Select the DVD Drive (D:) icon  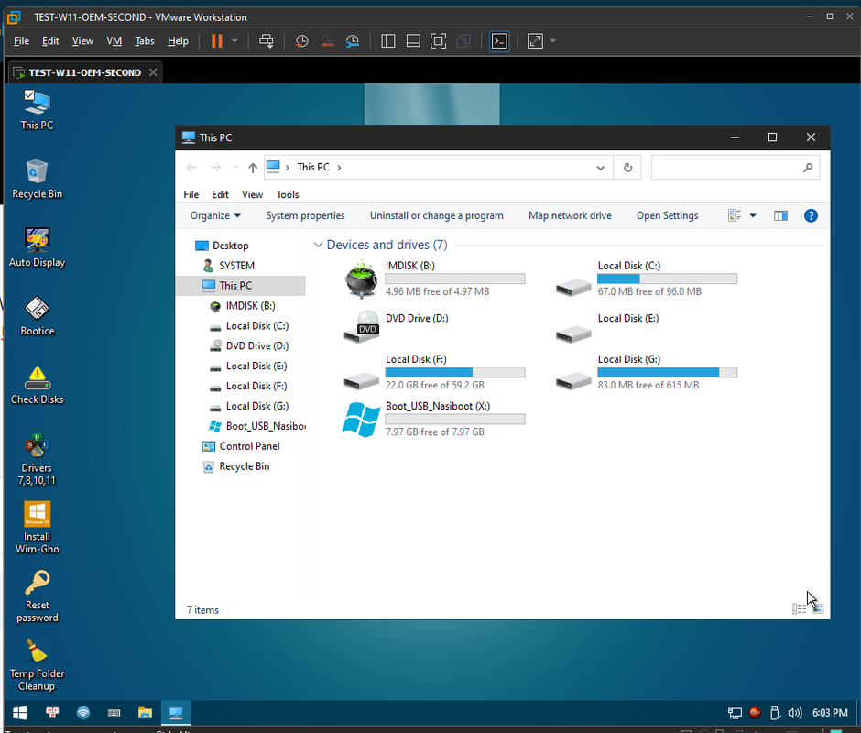[361, 327]
